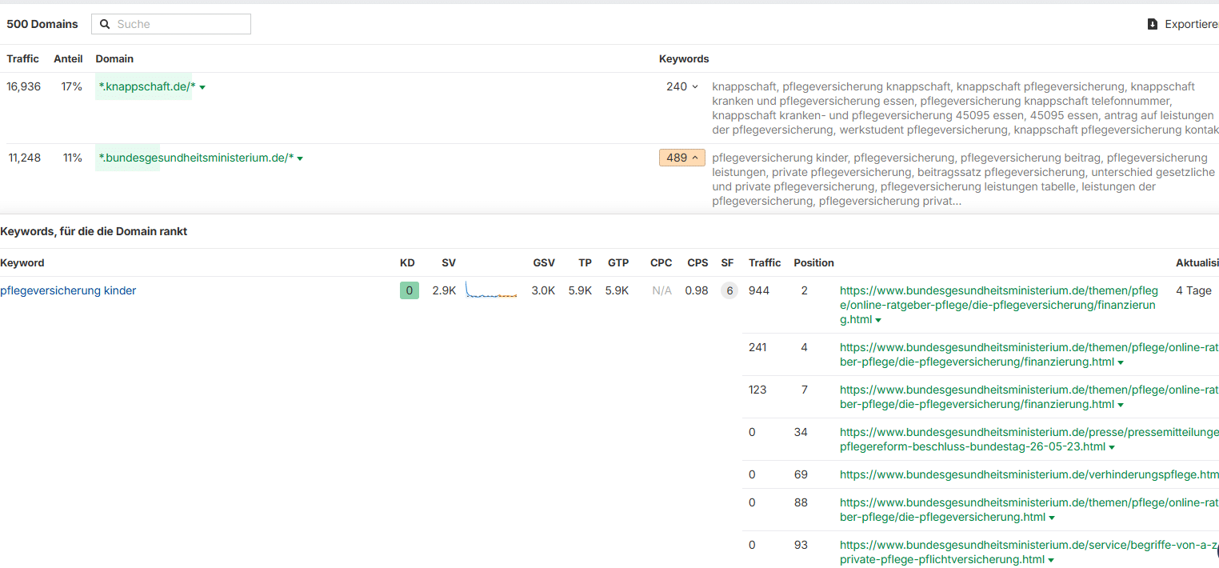Sort by keyword table Traffic header
This screenshot has height=568, width=1219.
point(765,262)
